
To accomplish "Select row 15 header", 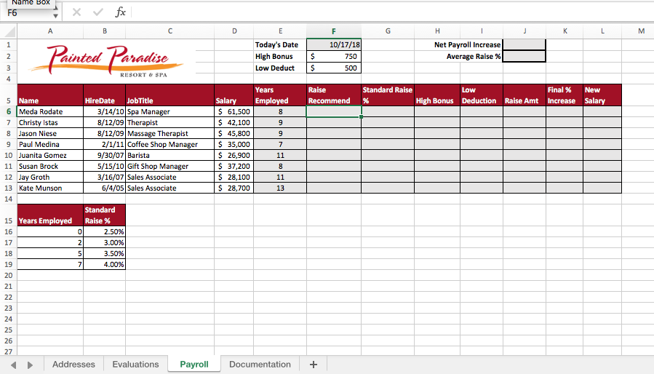I will tap(8, 215).
